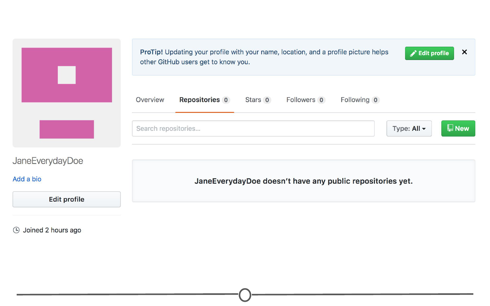Screen dimensions: 490x306
Task: Click the repository book icon on the New button
Action: coord(450,128)
